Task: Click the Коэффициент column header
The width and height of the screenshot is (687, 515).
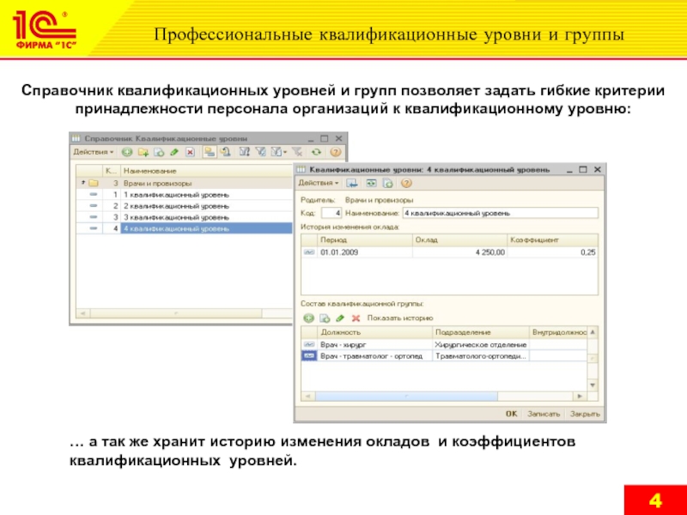Action: point(553,240)
